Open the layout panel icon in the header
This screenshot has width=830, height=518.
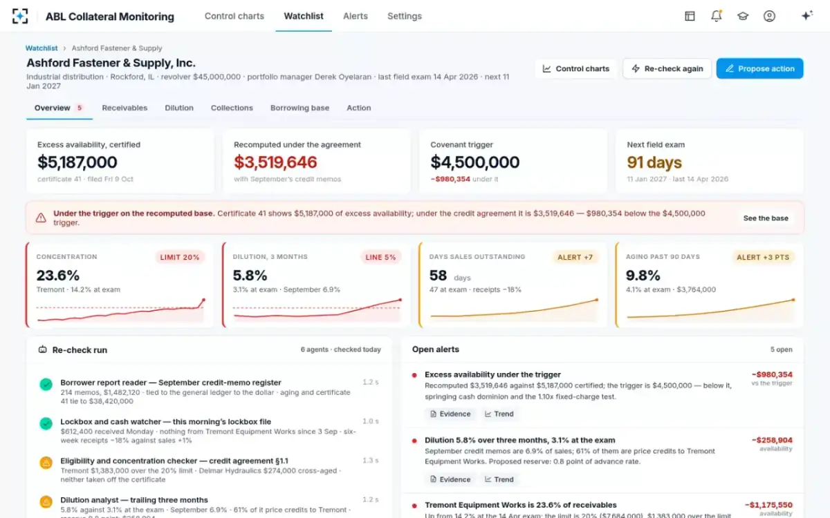click(x=690, y=16)
